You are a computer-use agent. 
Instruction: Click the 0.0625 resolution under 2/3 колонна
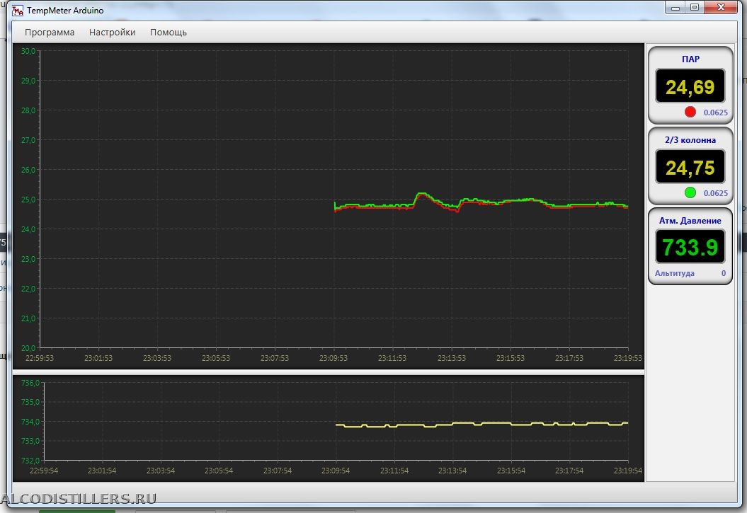(x=716, y=192)
